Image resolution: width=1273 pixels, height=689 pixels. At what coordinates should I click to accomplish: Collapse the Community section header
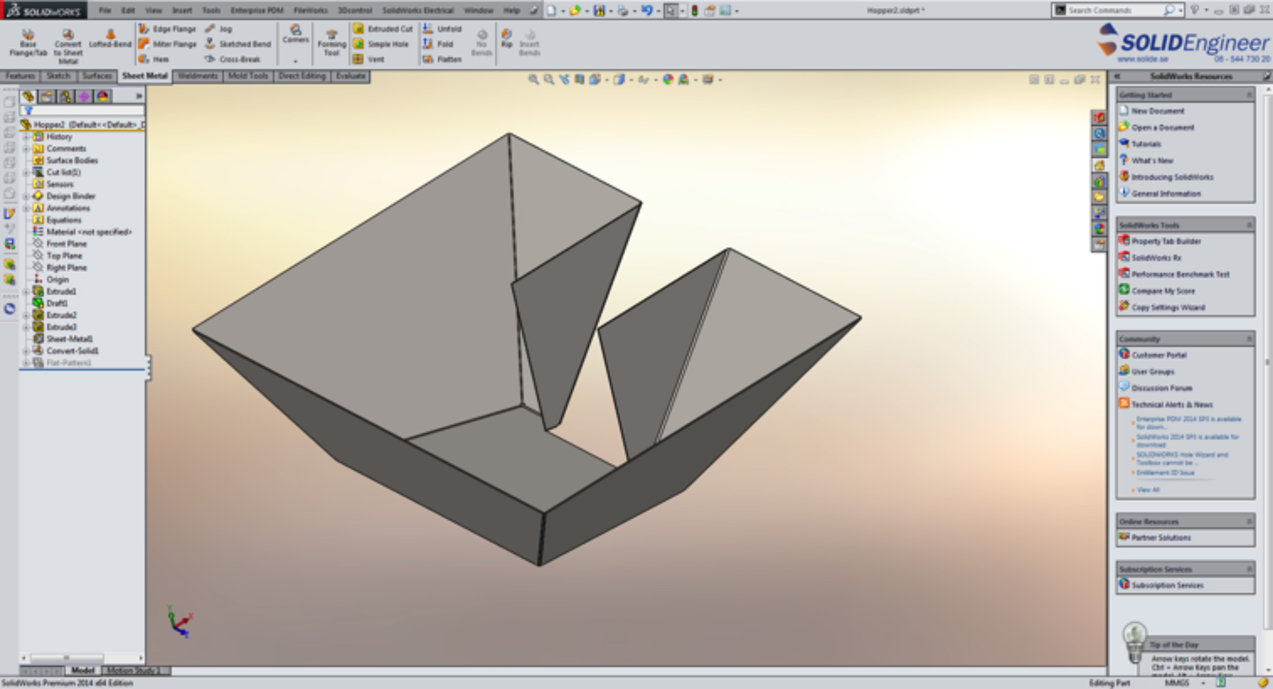[x=1249, y=339]
